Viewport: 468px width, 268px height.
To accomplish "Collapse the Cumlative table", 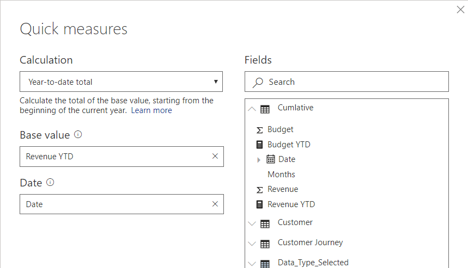I will pos(252,109).
